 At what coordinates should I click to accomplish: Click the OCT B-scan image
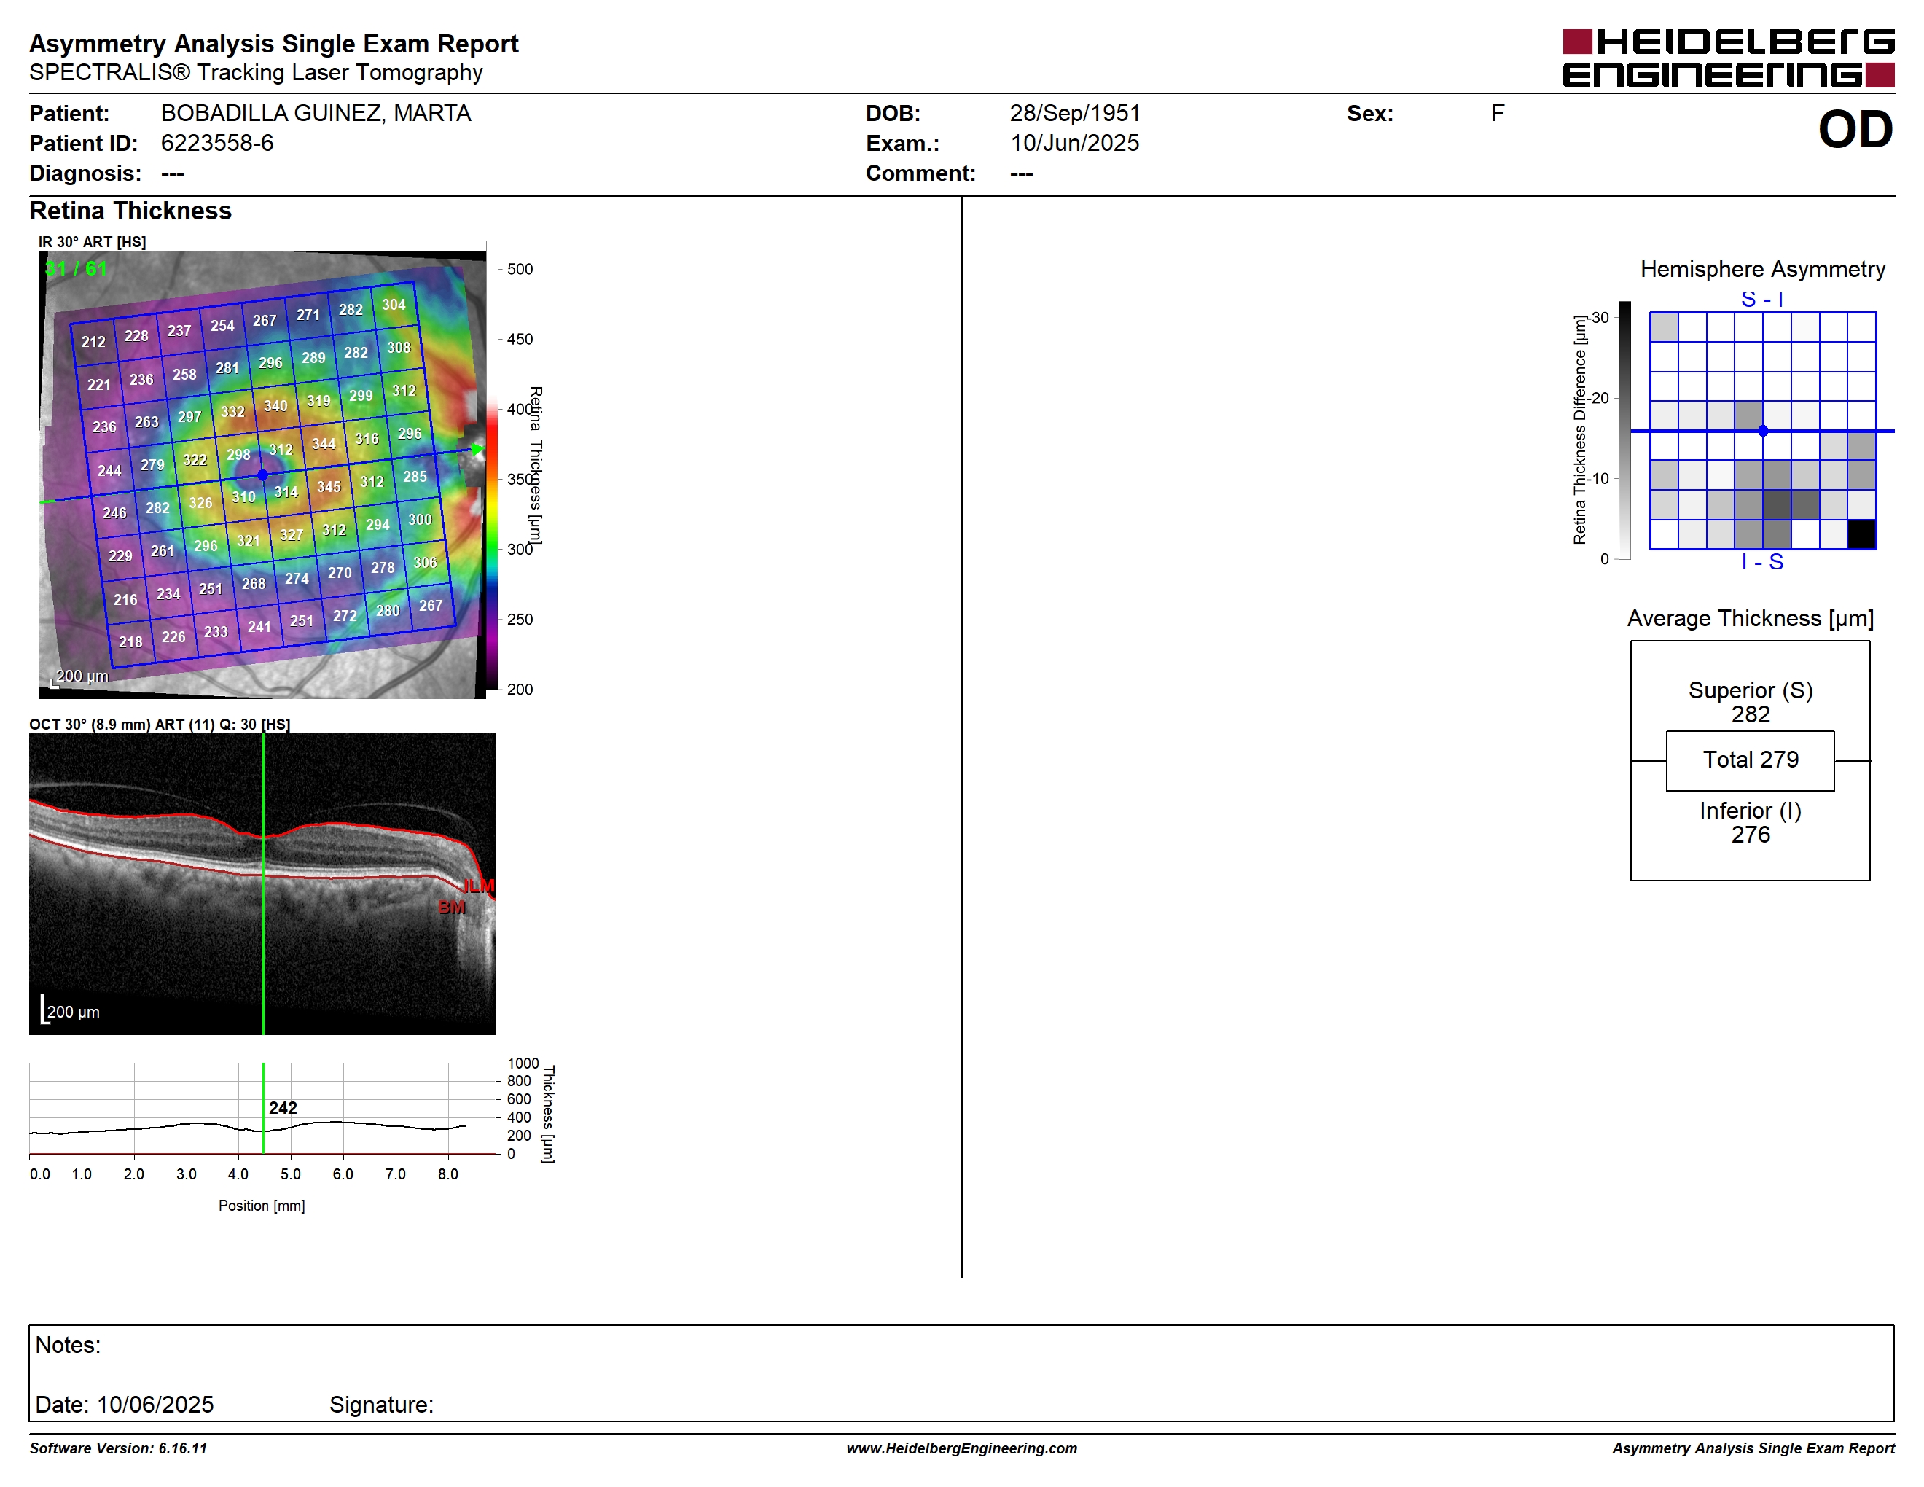(x=262, y=883)
